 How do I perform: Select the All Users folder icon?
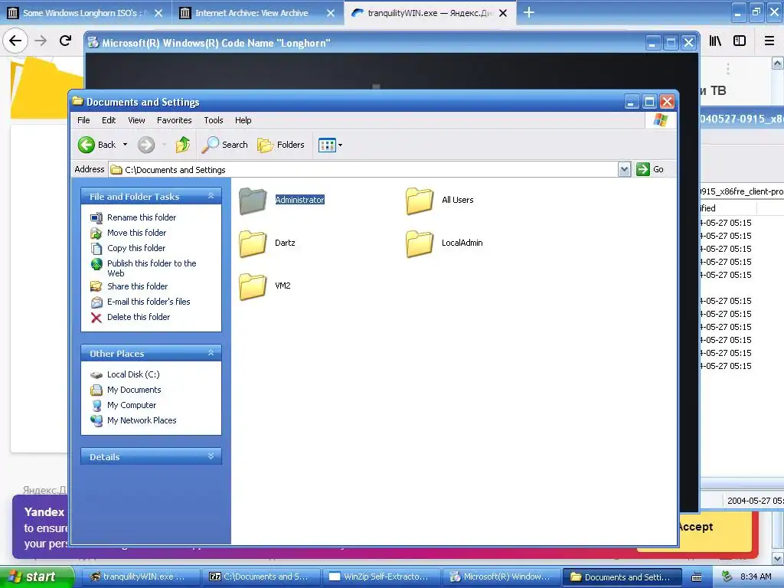coord(420,201)
